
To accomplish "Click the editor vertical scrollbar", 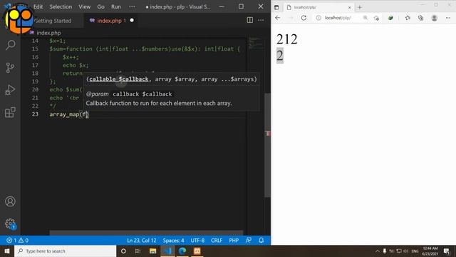I will pos(267,146).
